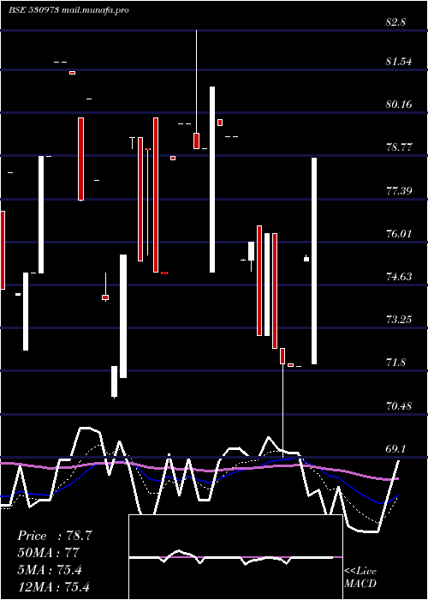Click the 73.25 price axis label

(x=399, y=320)
